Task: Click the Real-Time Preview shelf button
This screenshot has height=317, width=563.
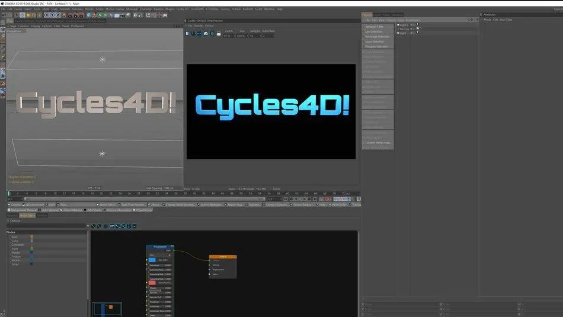Action: 132,204
